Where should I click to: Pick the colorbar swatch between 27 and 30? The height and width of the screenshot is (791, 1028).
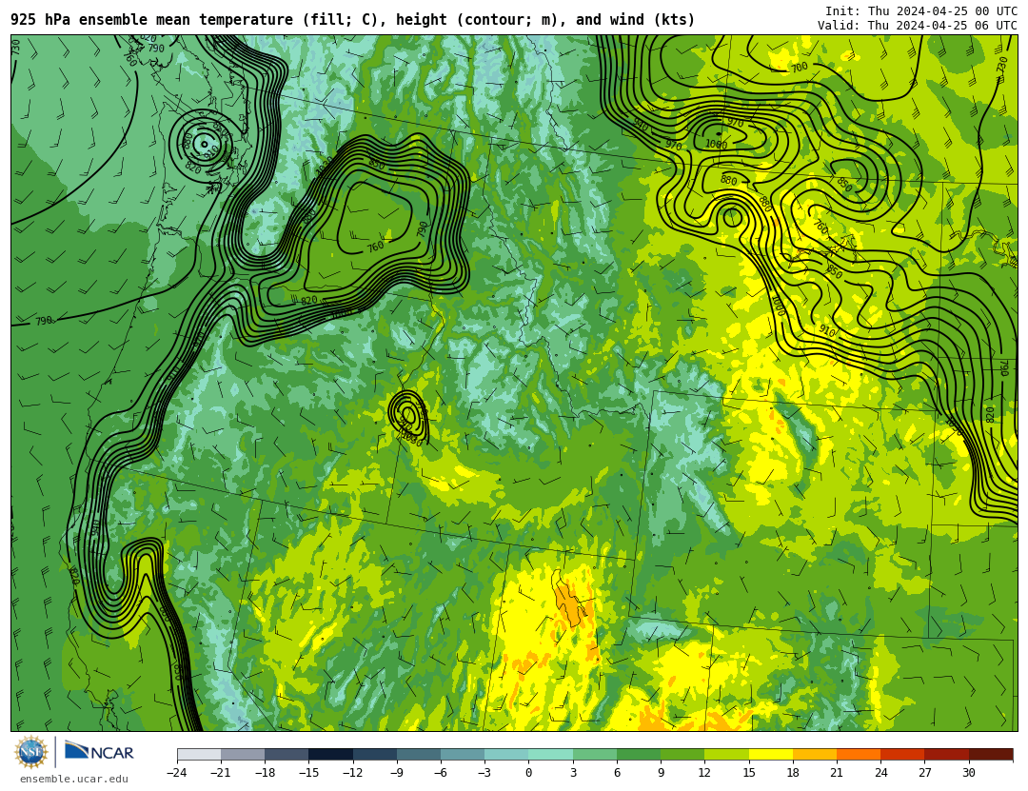(946, 754)
